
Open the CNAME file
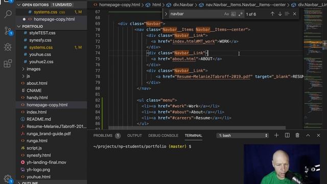tap(34, 90)
